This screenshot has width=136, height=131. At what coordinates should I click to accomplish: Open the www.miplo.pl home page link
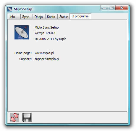[44, 53]
